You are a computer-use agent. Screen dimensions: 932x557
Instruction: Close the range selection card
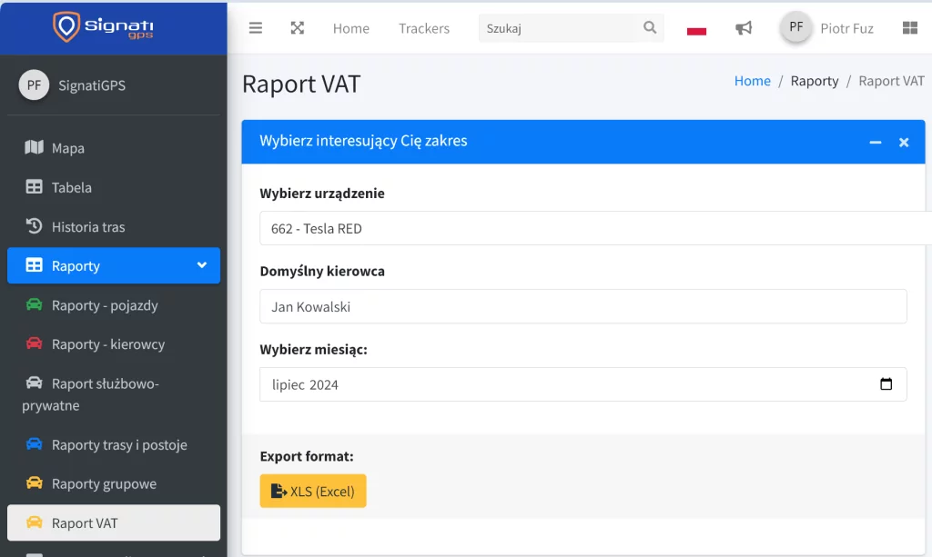904,143
